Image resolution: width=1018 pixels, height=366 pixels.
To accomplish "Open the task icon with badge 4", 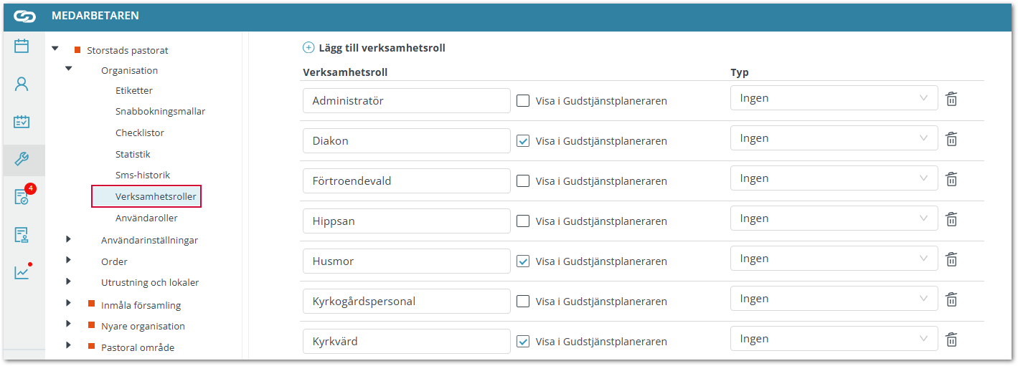I will pyautogui.click(x=22, y=197).
